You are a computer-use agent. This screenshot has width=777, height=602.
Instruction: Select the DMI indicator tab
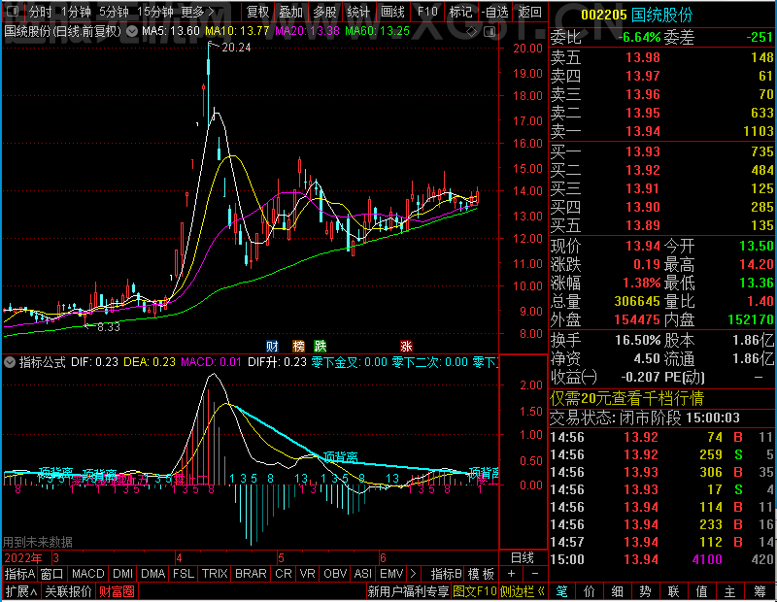click(x=123, y=574)
